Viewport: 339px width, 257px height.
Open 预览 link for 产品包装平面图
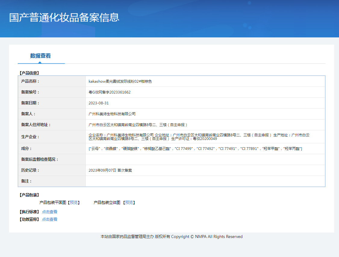tap(73, 203)
